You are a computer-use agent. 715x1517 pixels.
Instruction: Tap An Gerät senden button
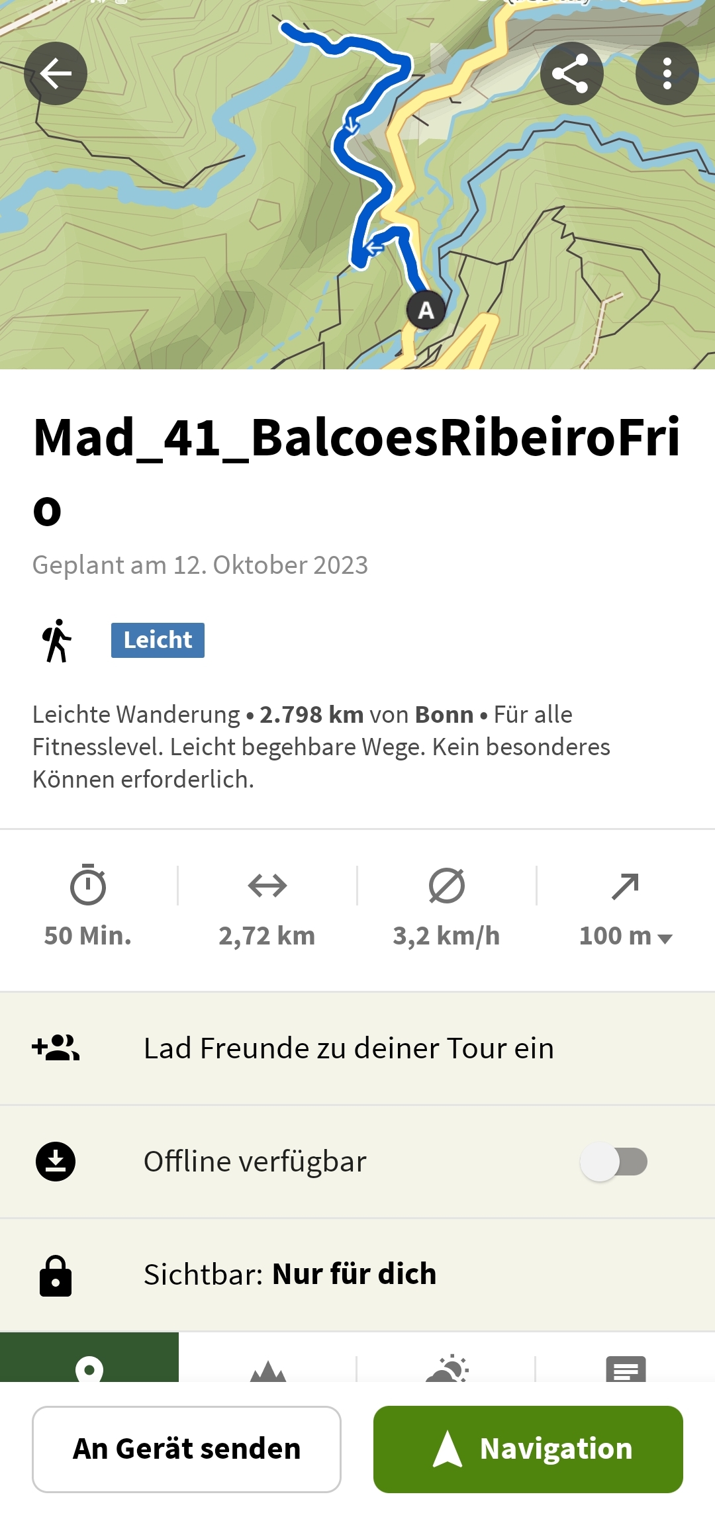187,1449
